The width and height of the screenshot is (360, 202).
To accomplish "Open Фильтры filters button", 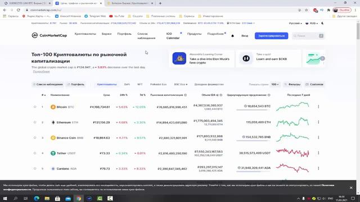I will coord(292,84).
